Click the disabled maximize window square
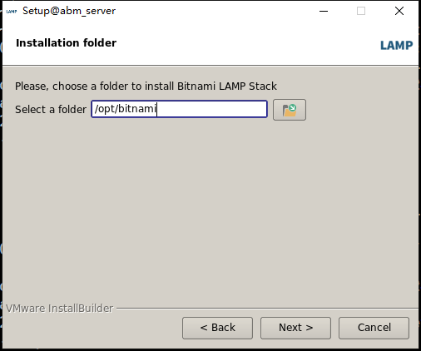421x351 pixels. click(x=361, y=11)
